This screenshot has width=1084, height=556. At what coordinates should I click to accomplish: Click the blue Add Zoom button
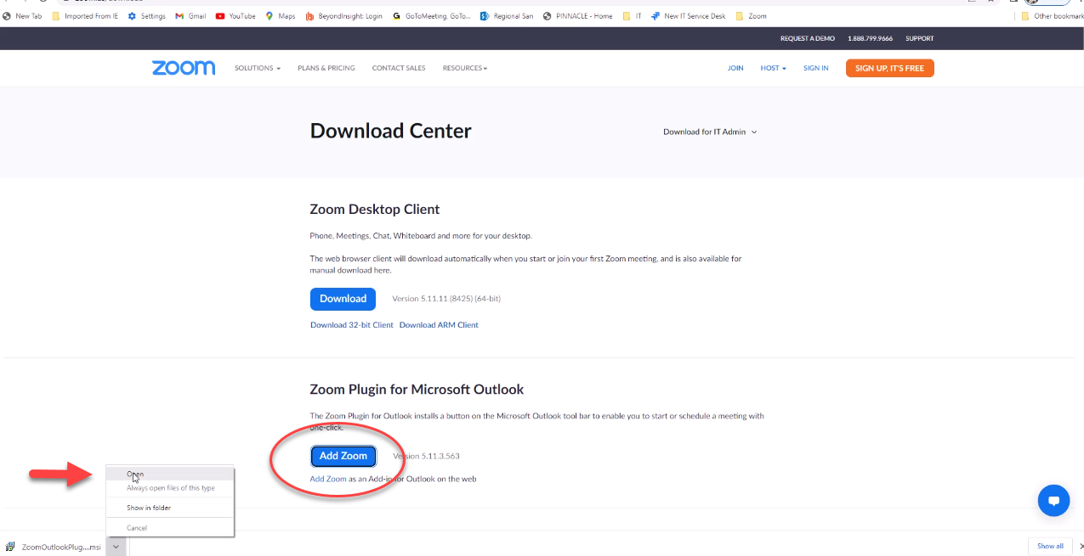(x=343, y=456)
